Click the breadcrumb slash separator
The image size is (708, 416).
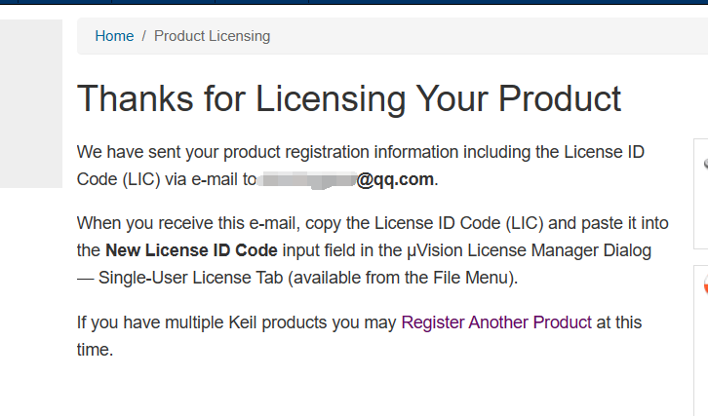click(x=144, y=36)
